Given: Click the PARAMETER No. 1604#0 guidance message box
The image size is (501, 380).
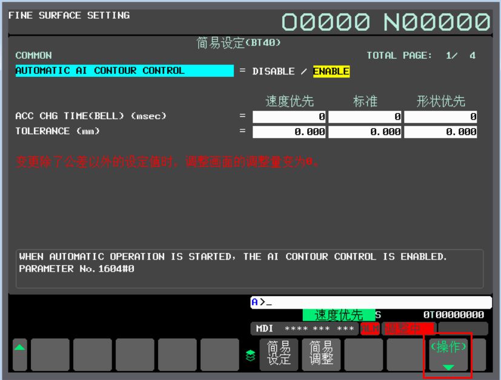Looking at the screenshot, I should [250, 269].
